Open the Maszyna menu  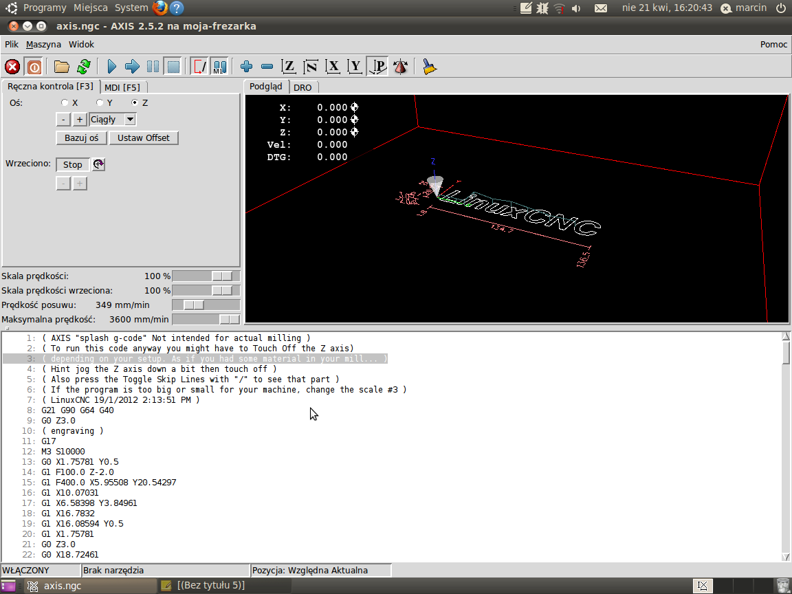point(43,45)
